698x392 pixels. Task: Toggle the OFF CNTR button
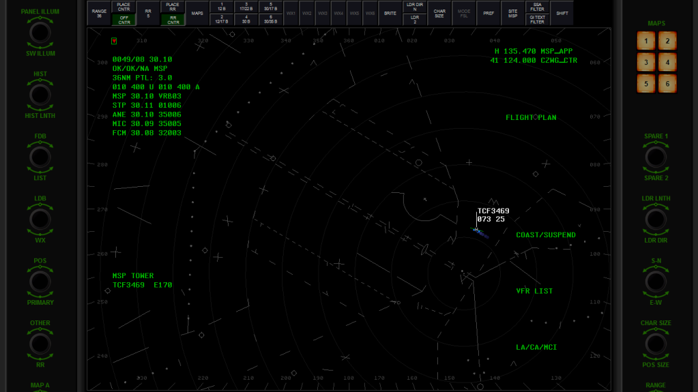[123, 20]
